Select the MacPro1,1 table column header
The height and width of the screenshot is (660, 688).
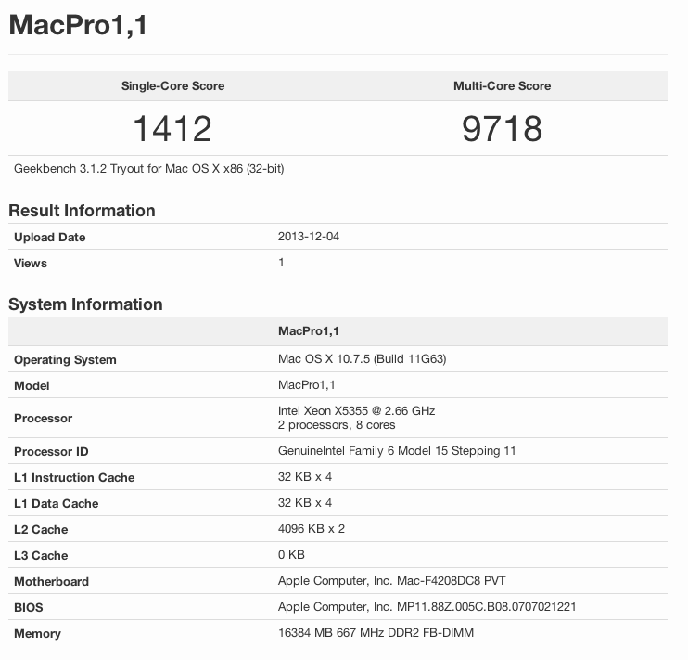click(x=309, y=330)
